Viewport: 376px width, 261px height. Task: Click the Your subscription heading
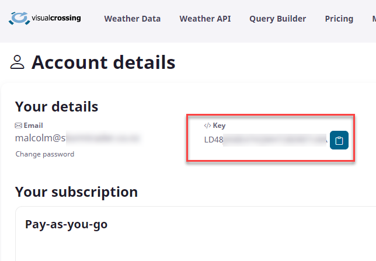(76, 192)
